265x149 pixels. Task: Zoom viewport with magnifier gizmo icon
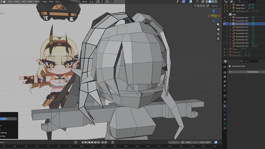click(218, 25)
